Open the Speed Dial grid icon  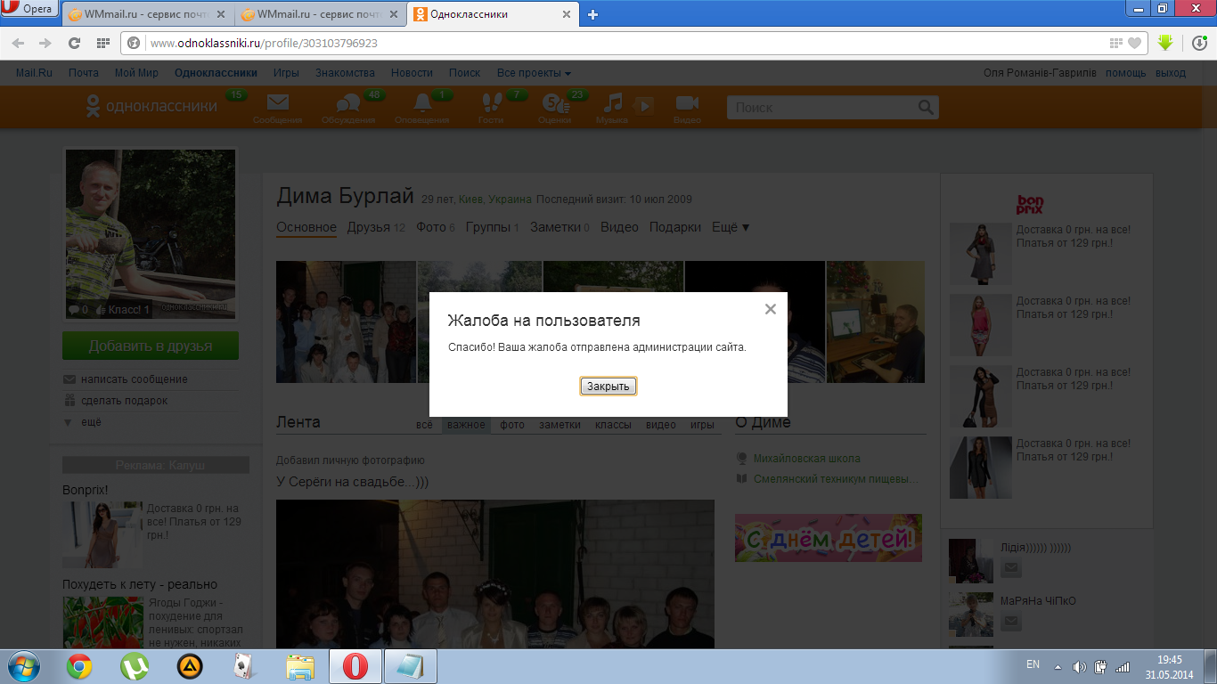[102, 43]
